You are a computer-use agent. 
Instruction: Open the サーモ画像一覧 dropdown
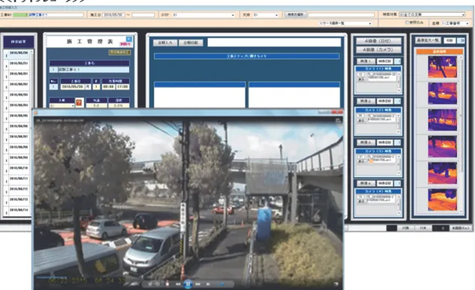click(344, 23)
